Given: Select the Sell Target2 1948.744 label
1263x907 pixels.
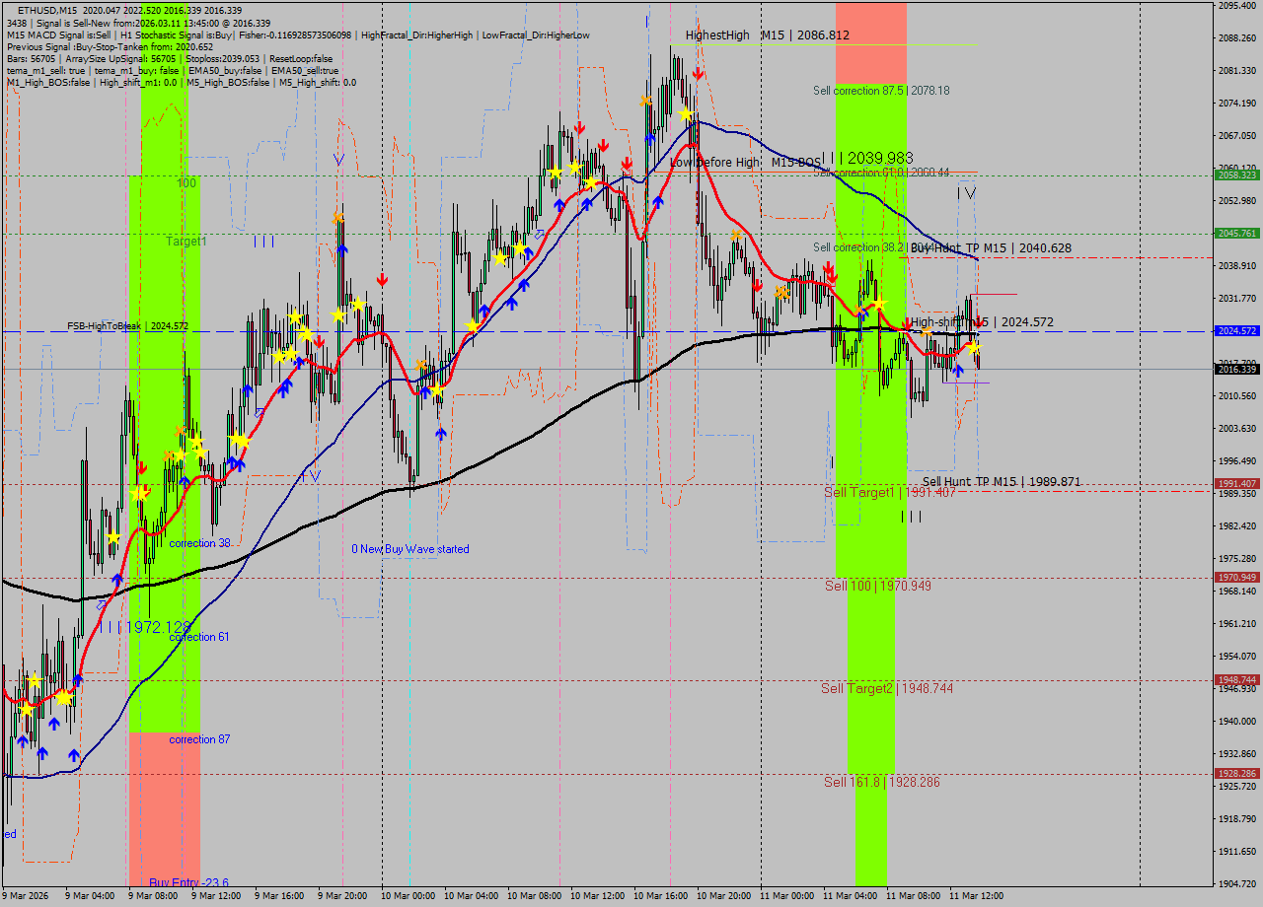Looking at the screenshot, I should click(887, 688).
